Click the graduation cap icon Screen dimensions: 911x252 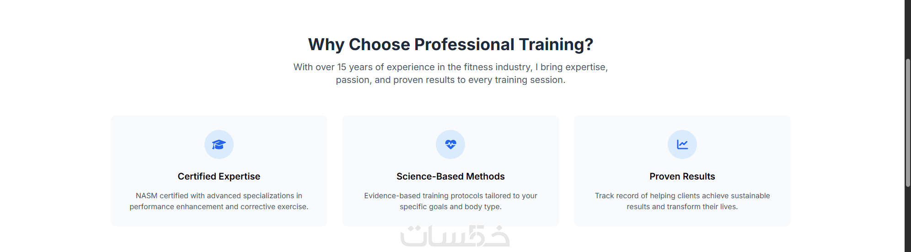tap(219, 144)
